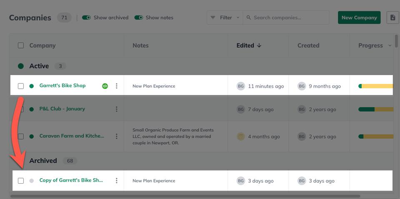Click the BG editor avatar for Garrett's Bike Shop
Image resolution: width=400 pixels, height=199 pixels.
[240, 86]
